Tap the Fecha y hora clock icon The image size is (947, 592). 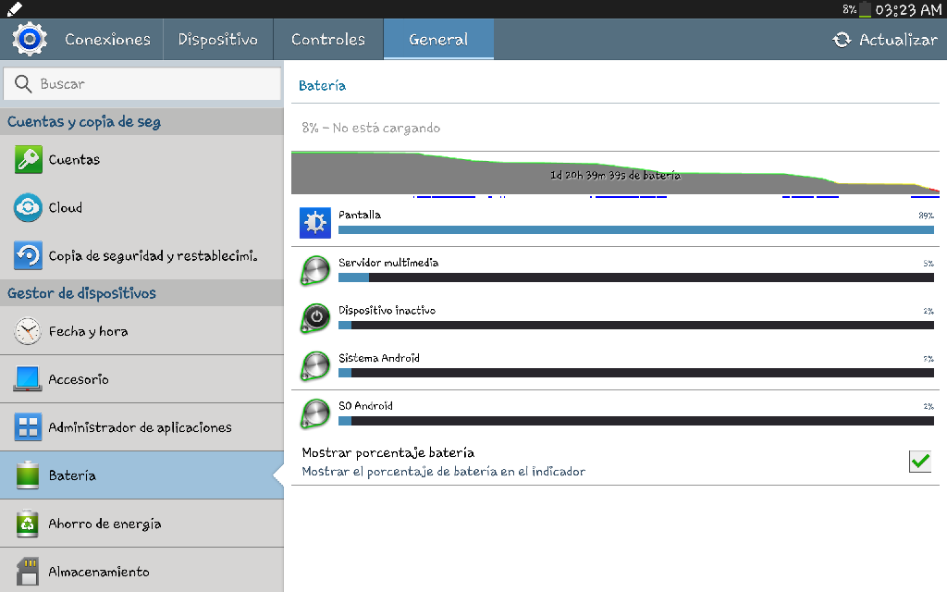29,331
